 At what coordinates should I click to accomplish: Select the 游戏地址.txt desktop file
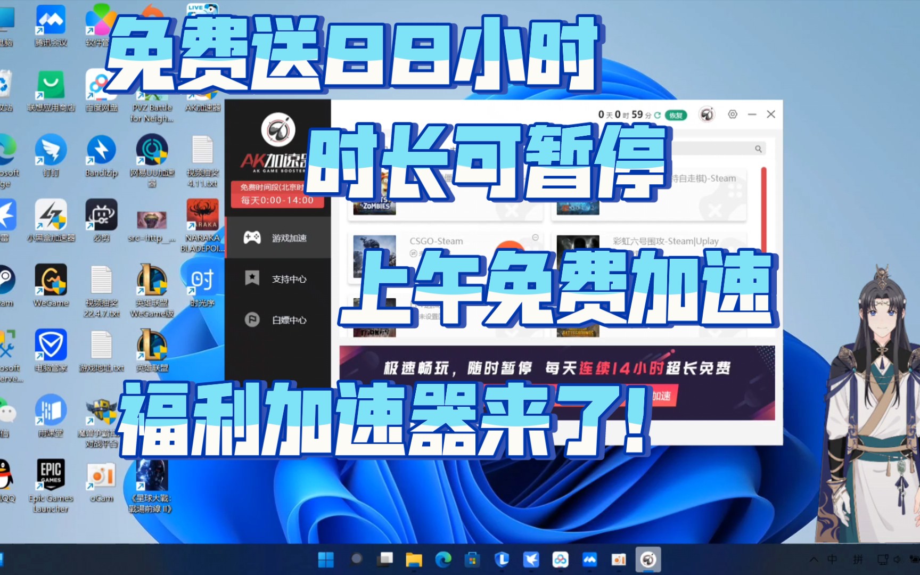click(x=101, y=350)
